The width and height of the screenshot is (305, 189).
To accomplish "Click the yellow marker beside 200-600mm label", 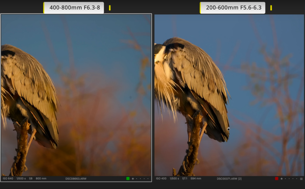I will (x=271, y=8).
